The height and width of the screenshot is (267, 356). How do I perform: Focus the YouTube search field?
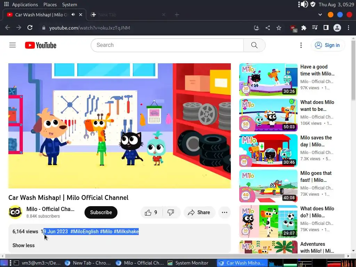[167, 45]
